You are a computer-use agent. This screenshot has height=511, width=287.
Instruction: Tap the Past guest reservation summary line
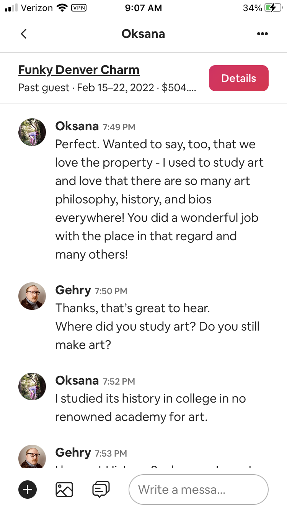click(x=107, y=88)
